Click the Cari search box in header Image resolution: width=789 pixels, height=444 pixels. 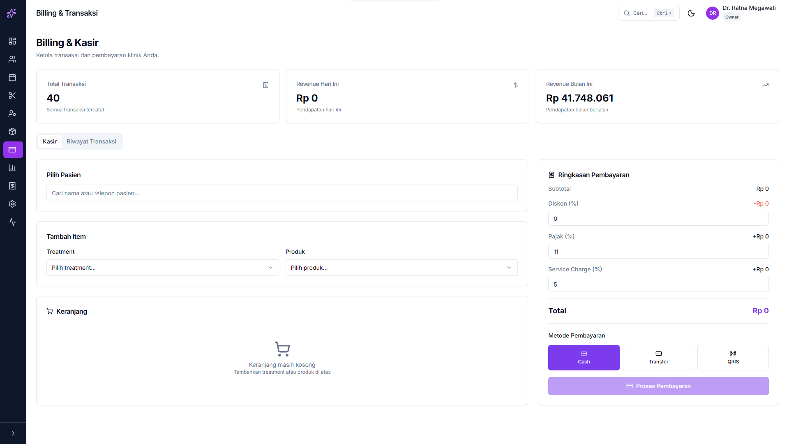[x=648, y=13]
